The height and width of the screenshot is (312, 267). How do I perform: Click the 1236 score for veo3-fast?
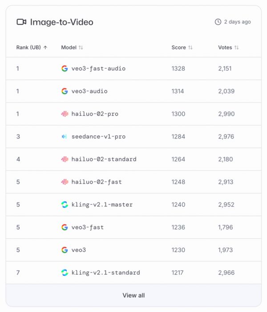click(178, 227)
